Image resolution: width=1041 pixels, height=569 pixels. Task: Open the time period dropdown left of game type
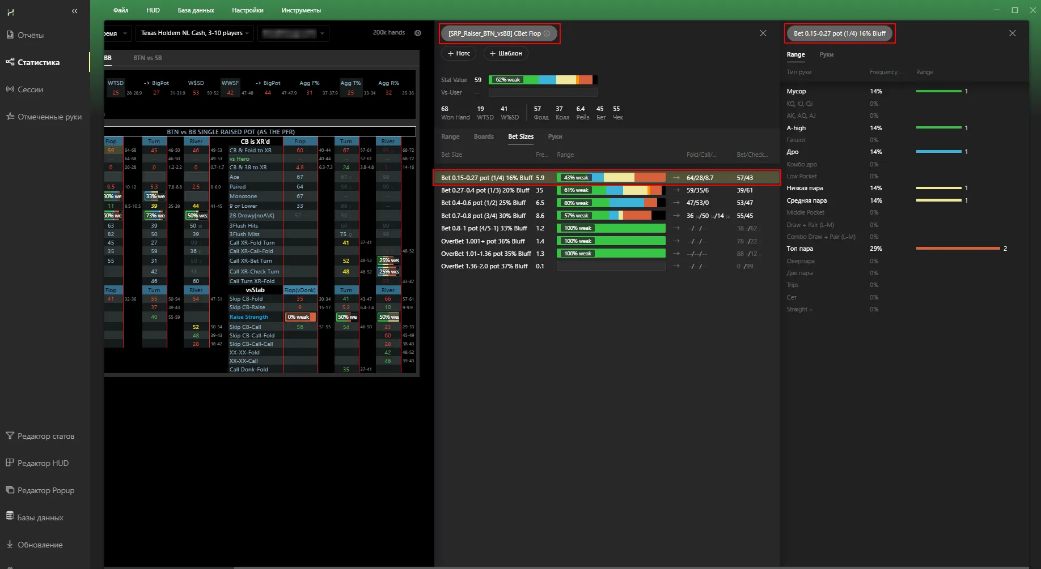(x=117, y=33)
